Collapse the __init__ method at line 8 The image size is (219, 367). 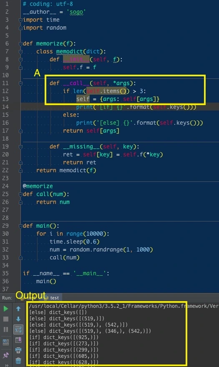[x=20, y=60]
